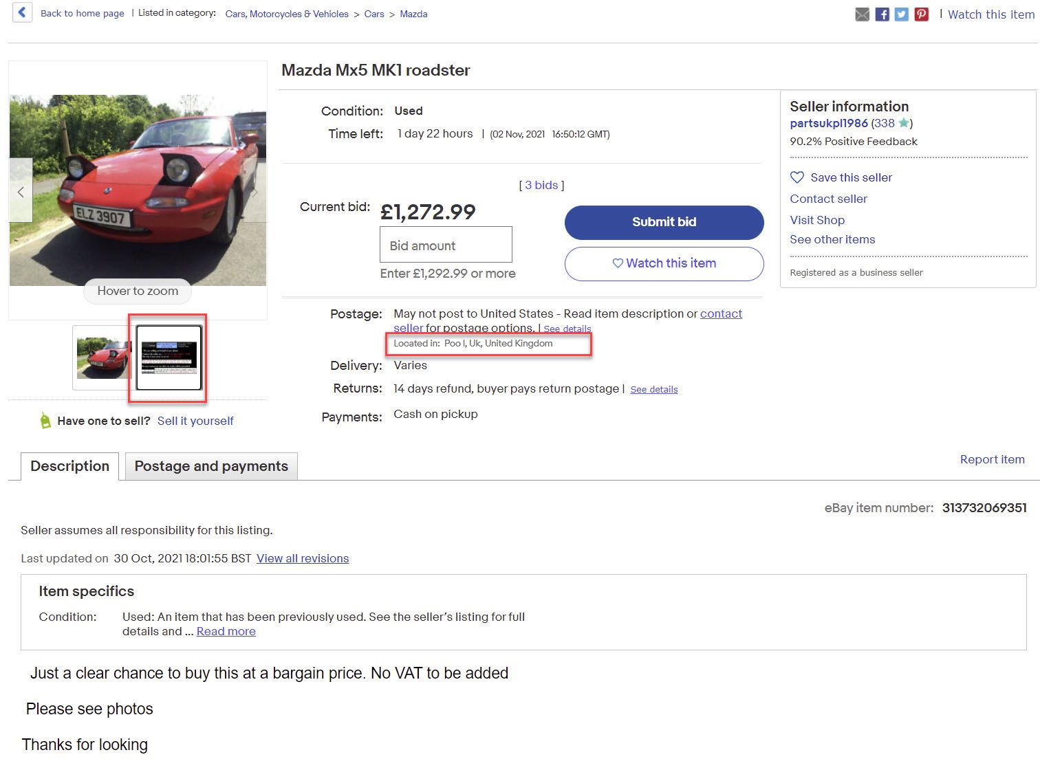This screenshot has height=781, width=1040.
Task: Show previous photo with left arrow
Action: [x=21, y=191]
